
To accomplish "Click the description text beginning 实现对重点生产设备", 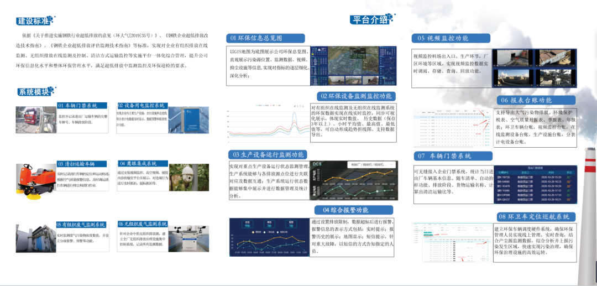I will (269, 180).
